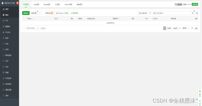Click the 备份 column header

click(72, 19)
